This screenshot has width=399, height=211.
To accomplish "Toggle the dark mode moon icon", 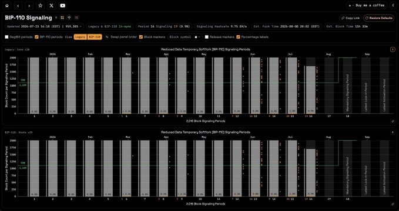I will [393, 5].
